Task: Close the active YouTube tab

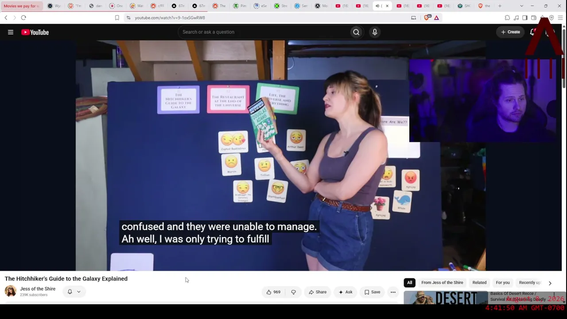Action: coord(387,6)
